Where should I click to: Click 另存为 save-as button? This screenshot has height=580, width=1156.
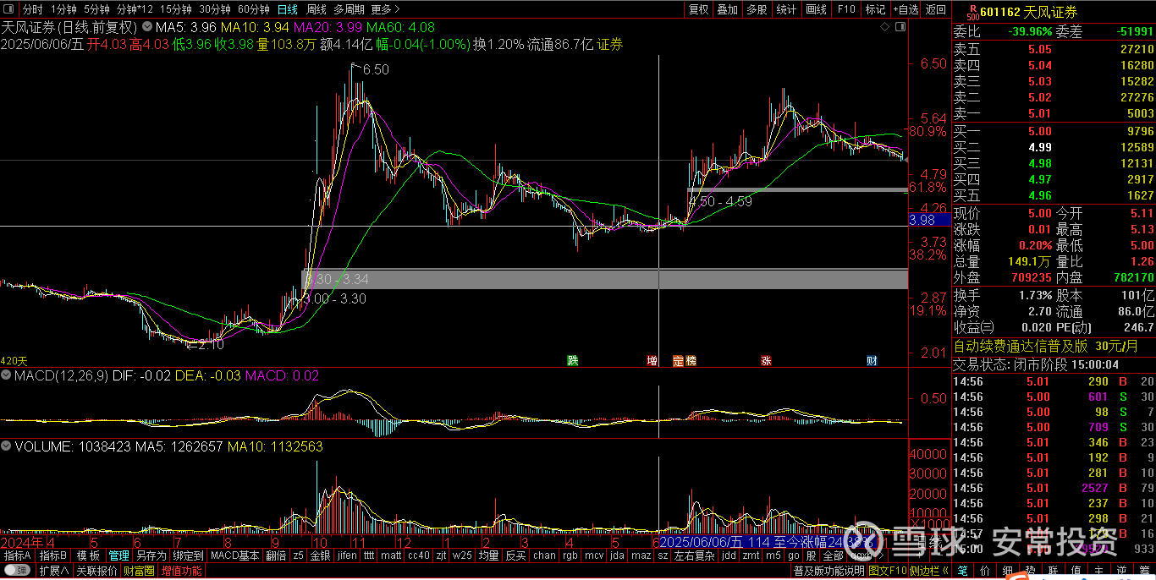tap(151, 556)
